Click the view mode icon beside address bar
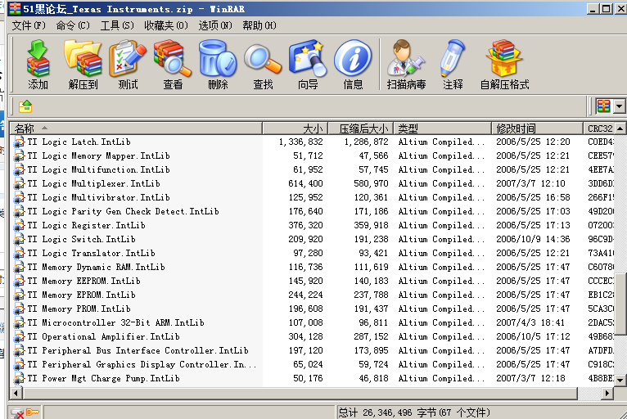 (603, 106)
